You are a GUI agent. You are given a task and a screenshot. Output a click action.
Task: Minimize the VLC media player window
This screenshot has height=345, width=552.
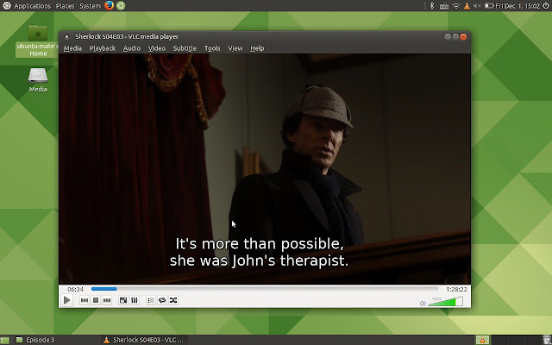pos(448,36)
